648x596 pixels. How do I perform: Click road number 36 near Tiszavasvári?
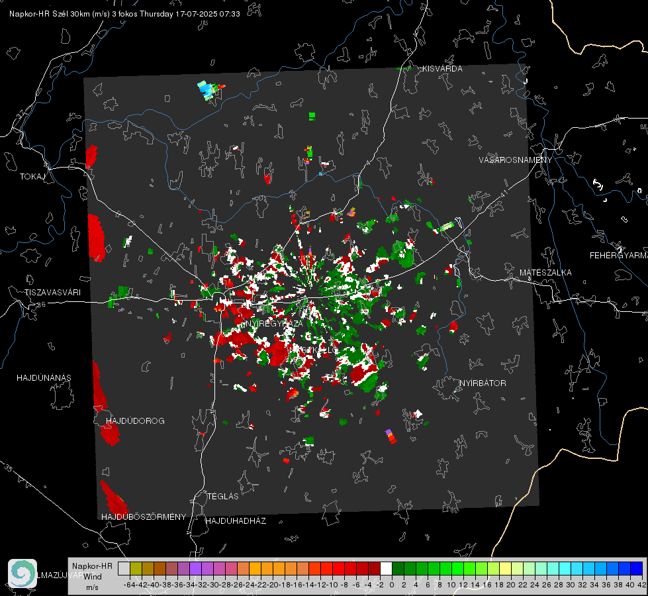pyautogui.click(x=41, y=305)
